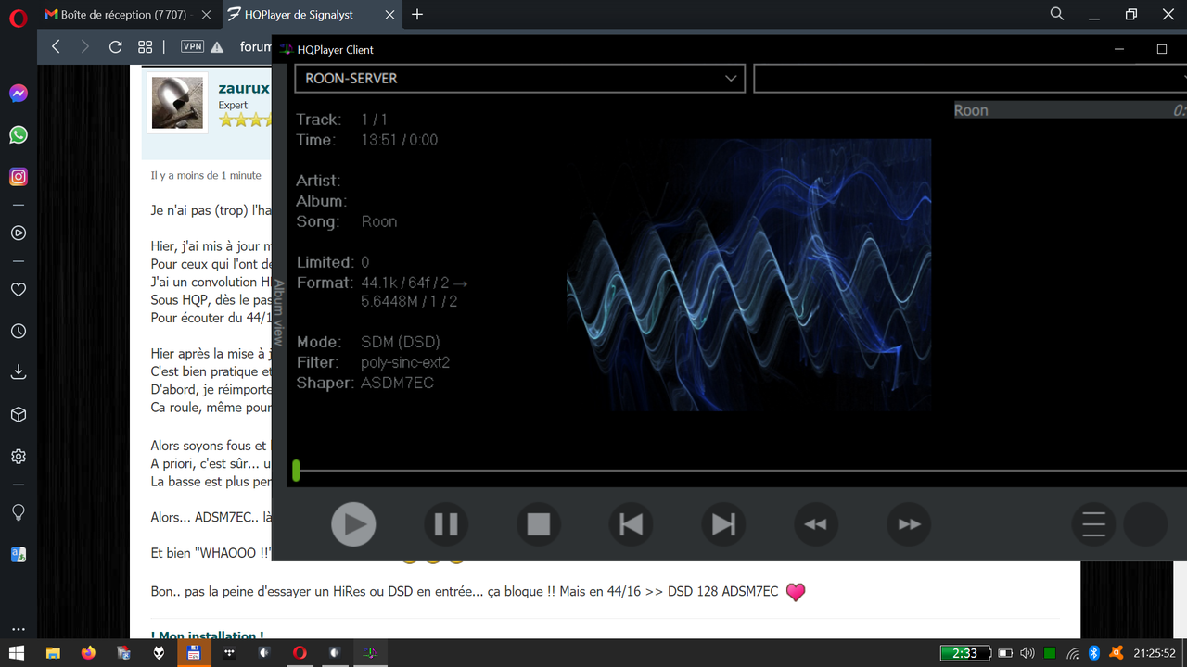Open WhatsApp in Opera sidebar
Screen dimensions: 1187x667
coord(19,135)
